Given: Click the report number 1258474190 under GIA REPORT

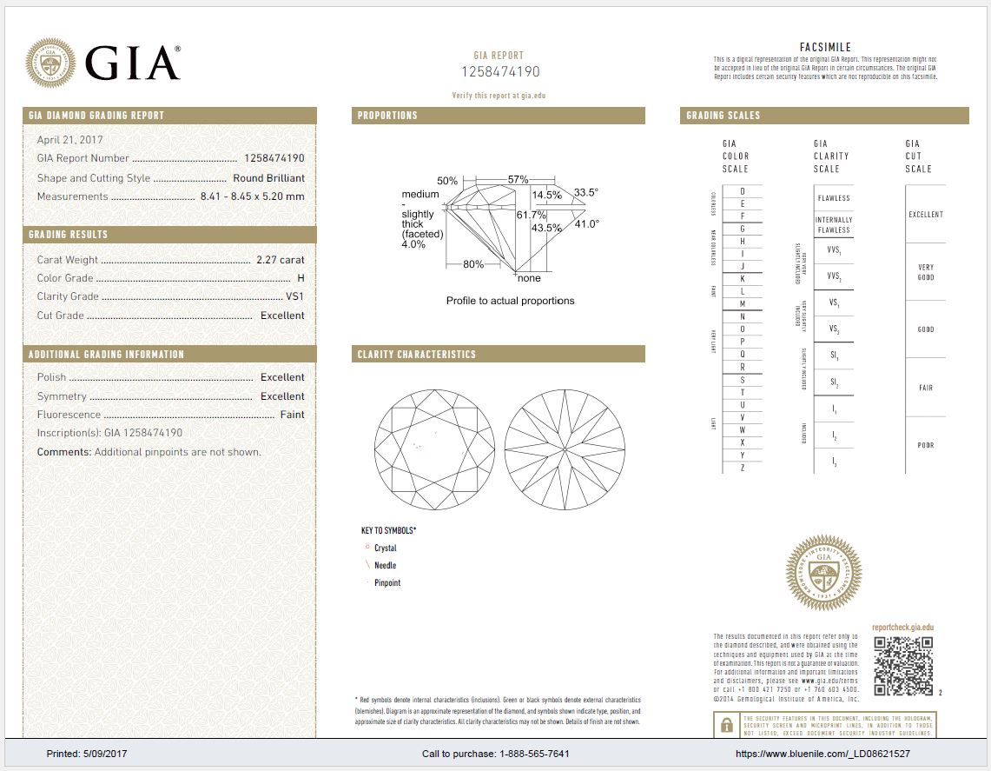Looking at the screenshot, I should 500,71.
